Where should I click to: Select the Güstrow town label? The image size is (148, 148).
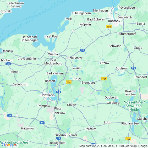(121, 68)
